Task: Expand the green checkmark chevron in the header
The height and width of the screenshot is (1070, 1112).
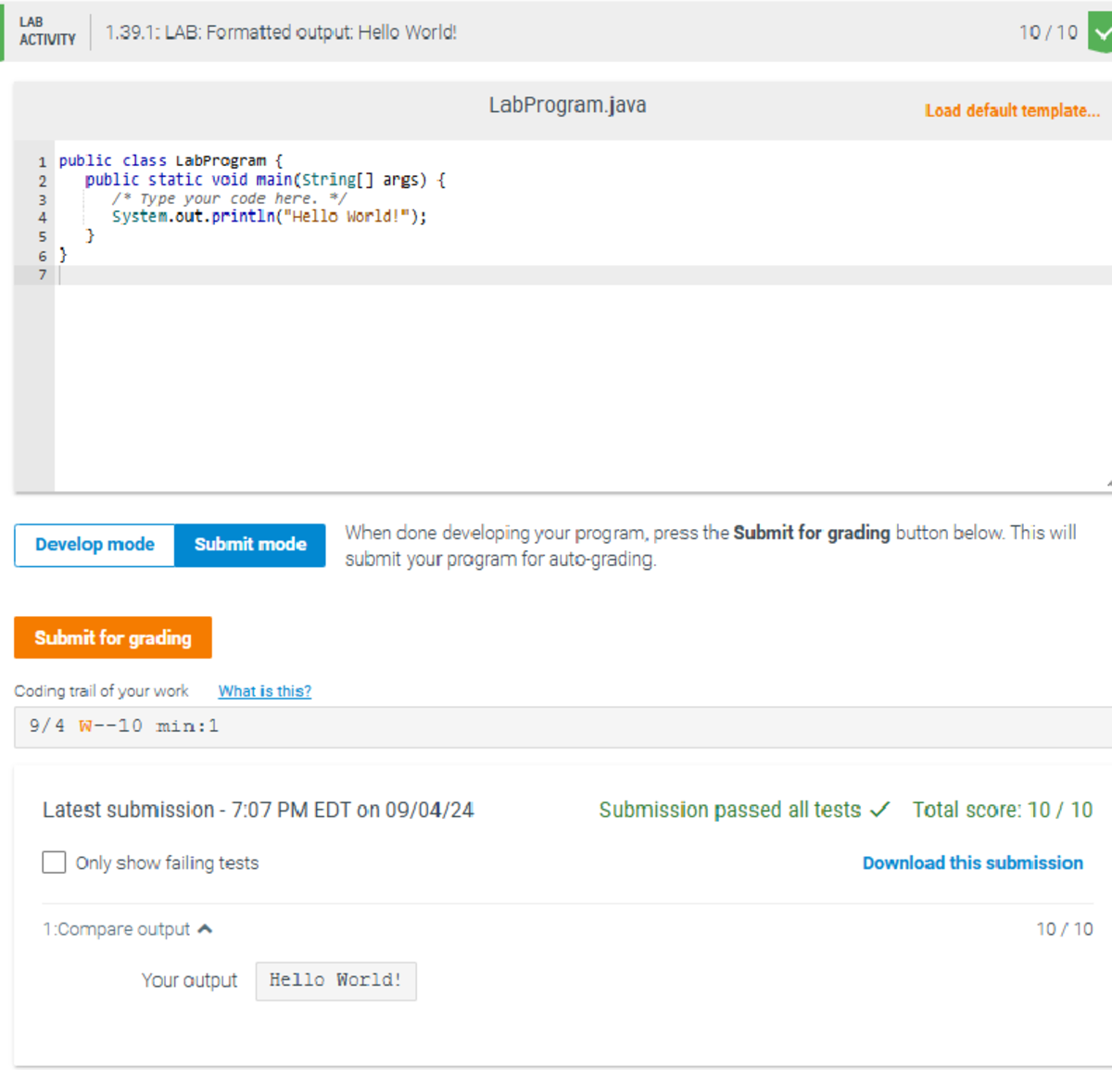Action: [1102, 31]
